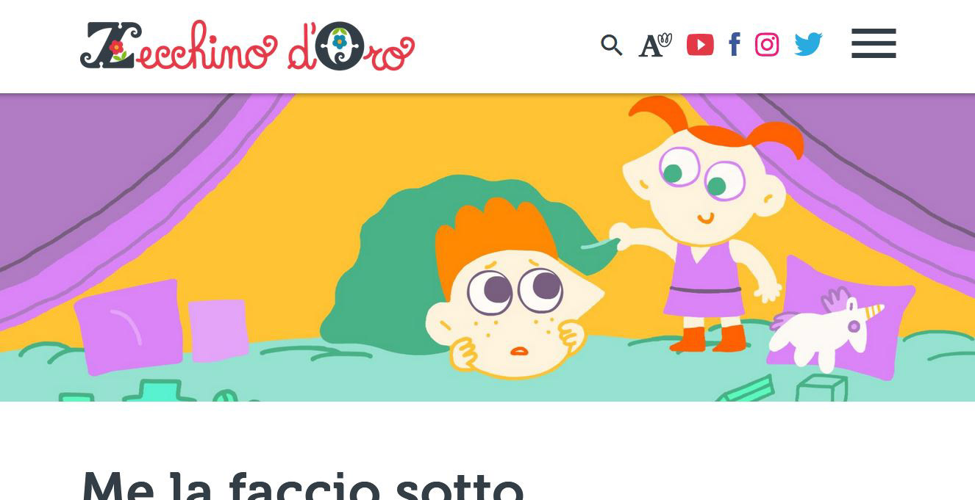The image size is (975, 500).
Task: Click the green toy block outline
Action: (821, 386)
